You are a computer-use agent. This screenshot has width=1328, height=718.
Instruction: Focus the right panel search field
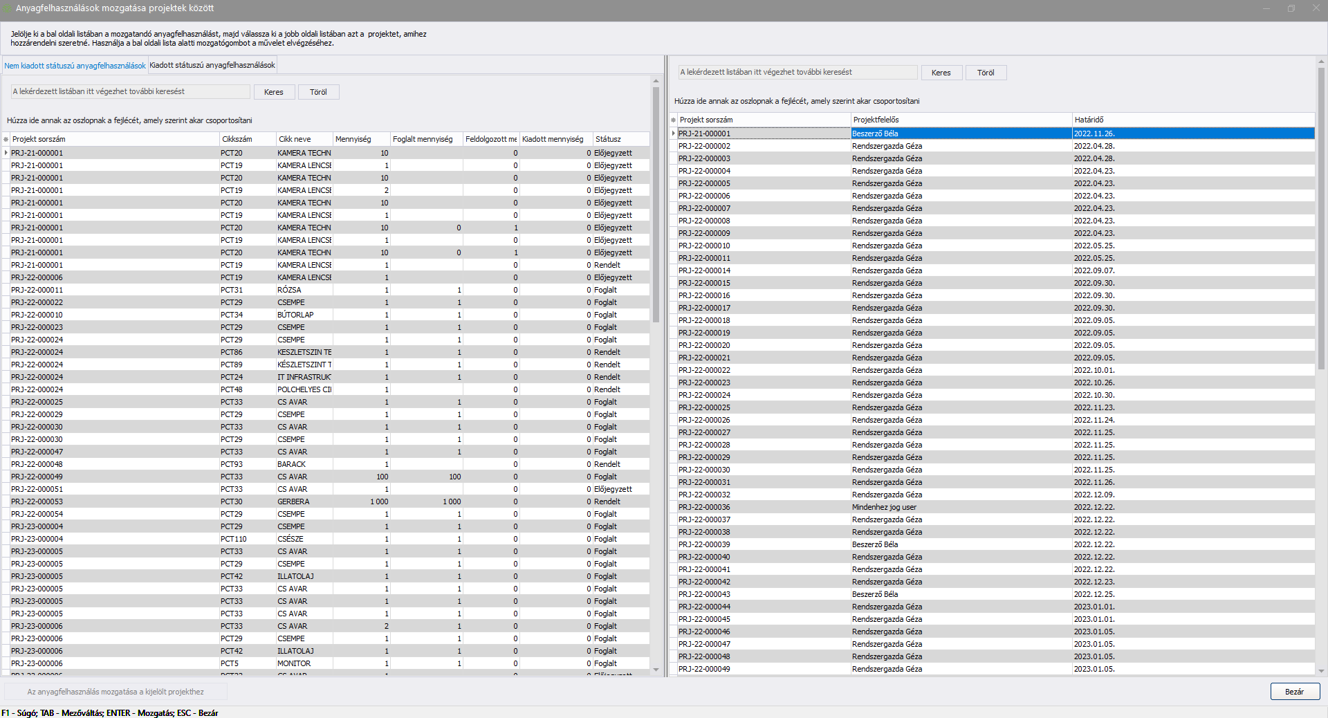pos(797,72)
